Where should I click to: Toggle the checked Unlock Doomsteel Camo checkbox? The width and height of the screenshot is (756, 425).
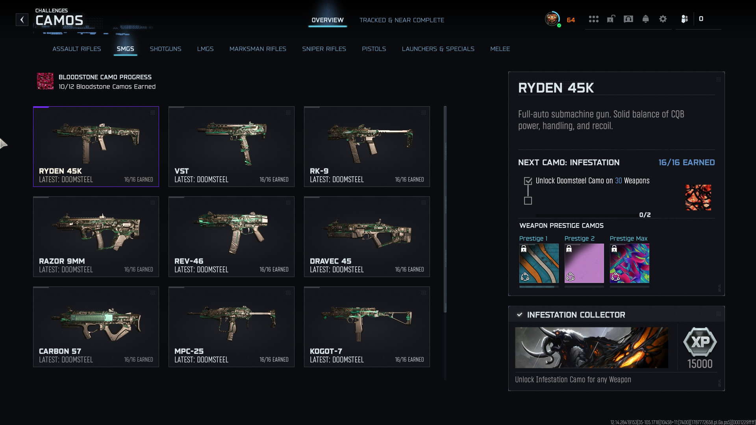point(528,181)
